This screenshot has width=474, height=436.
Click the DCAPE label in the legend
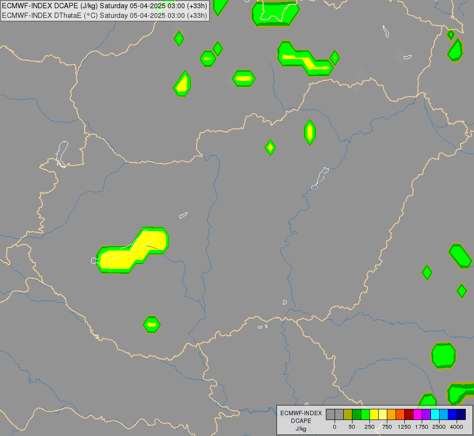point(301,421)
